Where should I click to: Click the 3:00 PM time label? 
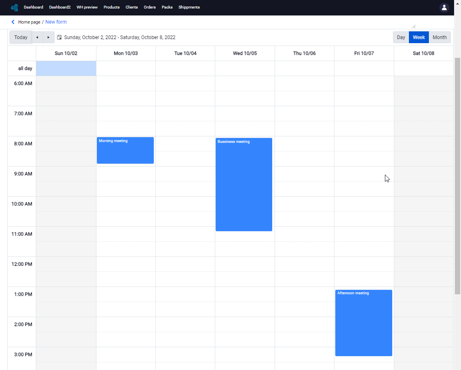click(23, 355)
